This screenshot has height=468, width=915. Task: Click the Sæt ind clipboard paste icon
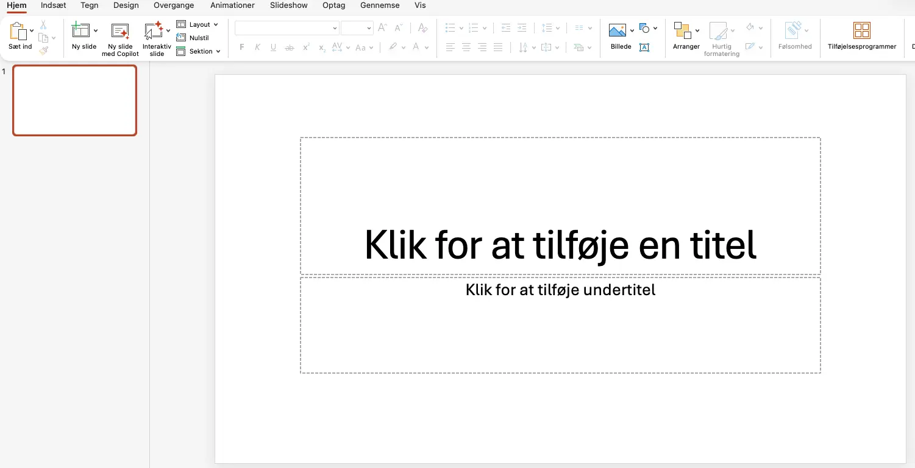[x=18, y=31]
